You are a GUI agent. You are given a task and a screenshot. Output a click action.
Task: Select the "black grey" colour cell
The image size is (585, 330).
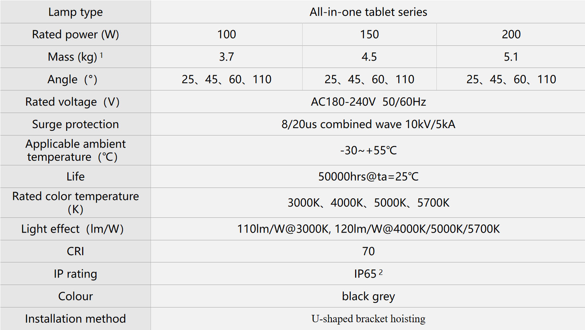tap(368, 297)
